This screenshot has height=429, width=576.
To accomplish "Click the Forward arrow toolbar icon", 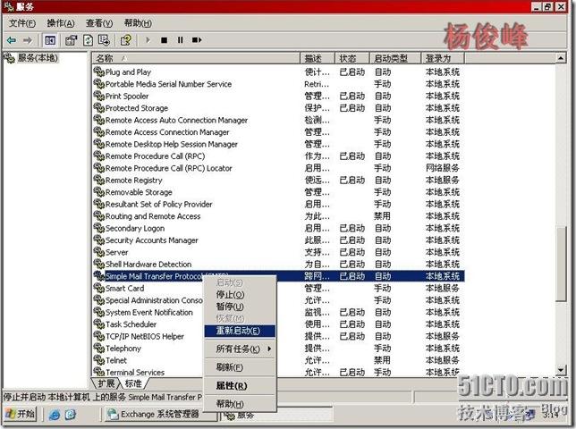I will 28,40.
